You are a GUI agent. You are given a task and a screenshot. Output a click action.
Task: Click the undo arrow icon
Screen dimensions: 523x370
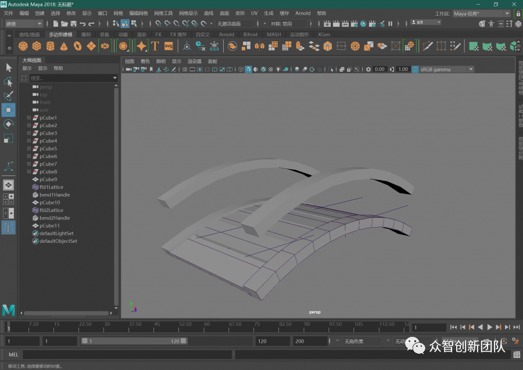click(x=83, y=24)
